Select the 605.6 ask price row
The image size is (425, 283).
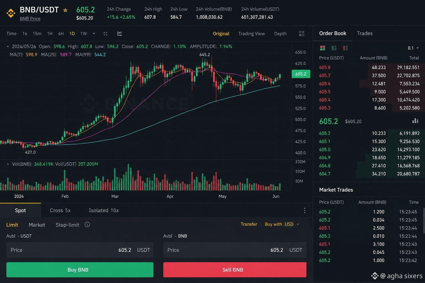pyautogui.click(x=369, y=83)
